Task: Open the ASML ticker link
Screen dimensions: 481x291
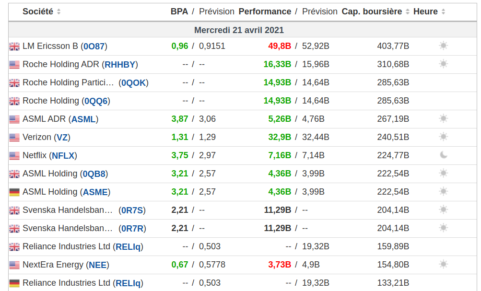Action: tap(84, 119)
